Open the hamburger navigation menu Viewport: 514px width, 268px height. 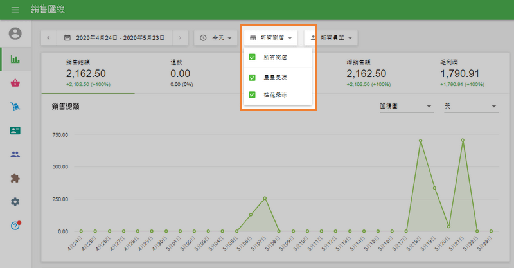pos(15,10)
